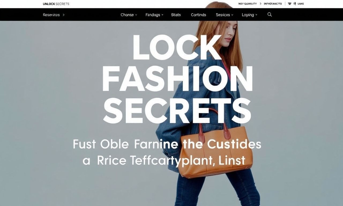
Task: Open the Sesices dropdown
Action: (225, 15)
